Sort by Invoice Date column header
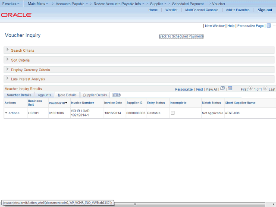Screen dimensions: 276x207 pos(113,103)
